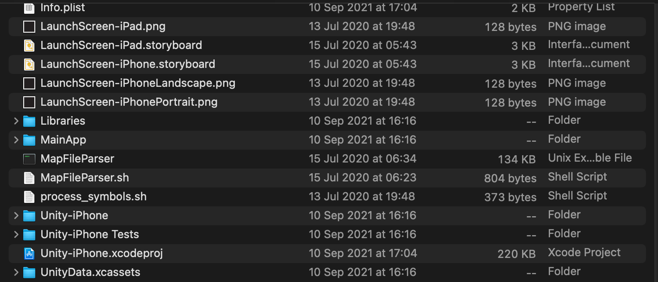Click the Info.plist property list icon
The width and height of the screenshot is (658, 282).
28,7
